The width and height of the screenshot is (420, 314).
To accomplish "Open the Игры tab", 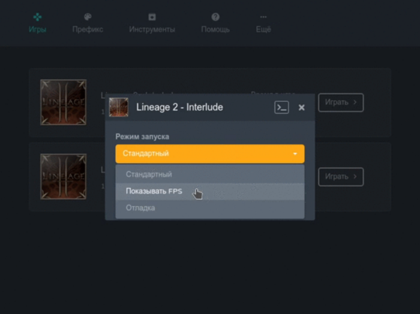I will (37, 23).
